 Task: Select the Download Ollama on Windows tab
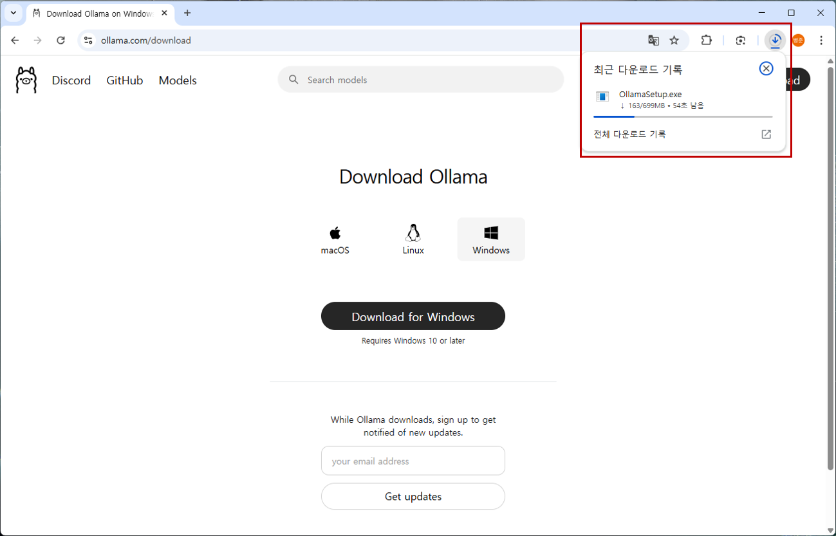(x=100, y=14)
